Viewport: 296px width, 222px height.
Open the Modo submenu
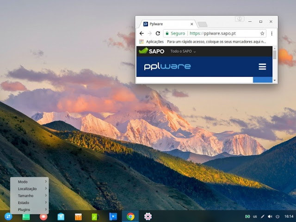[30, 182]
